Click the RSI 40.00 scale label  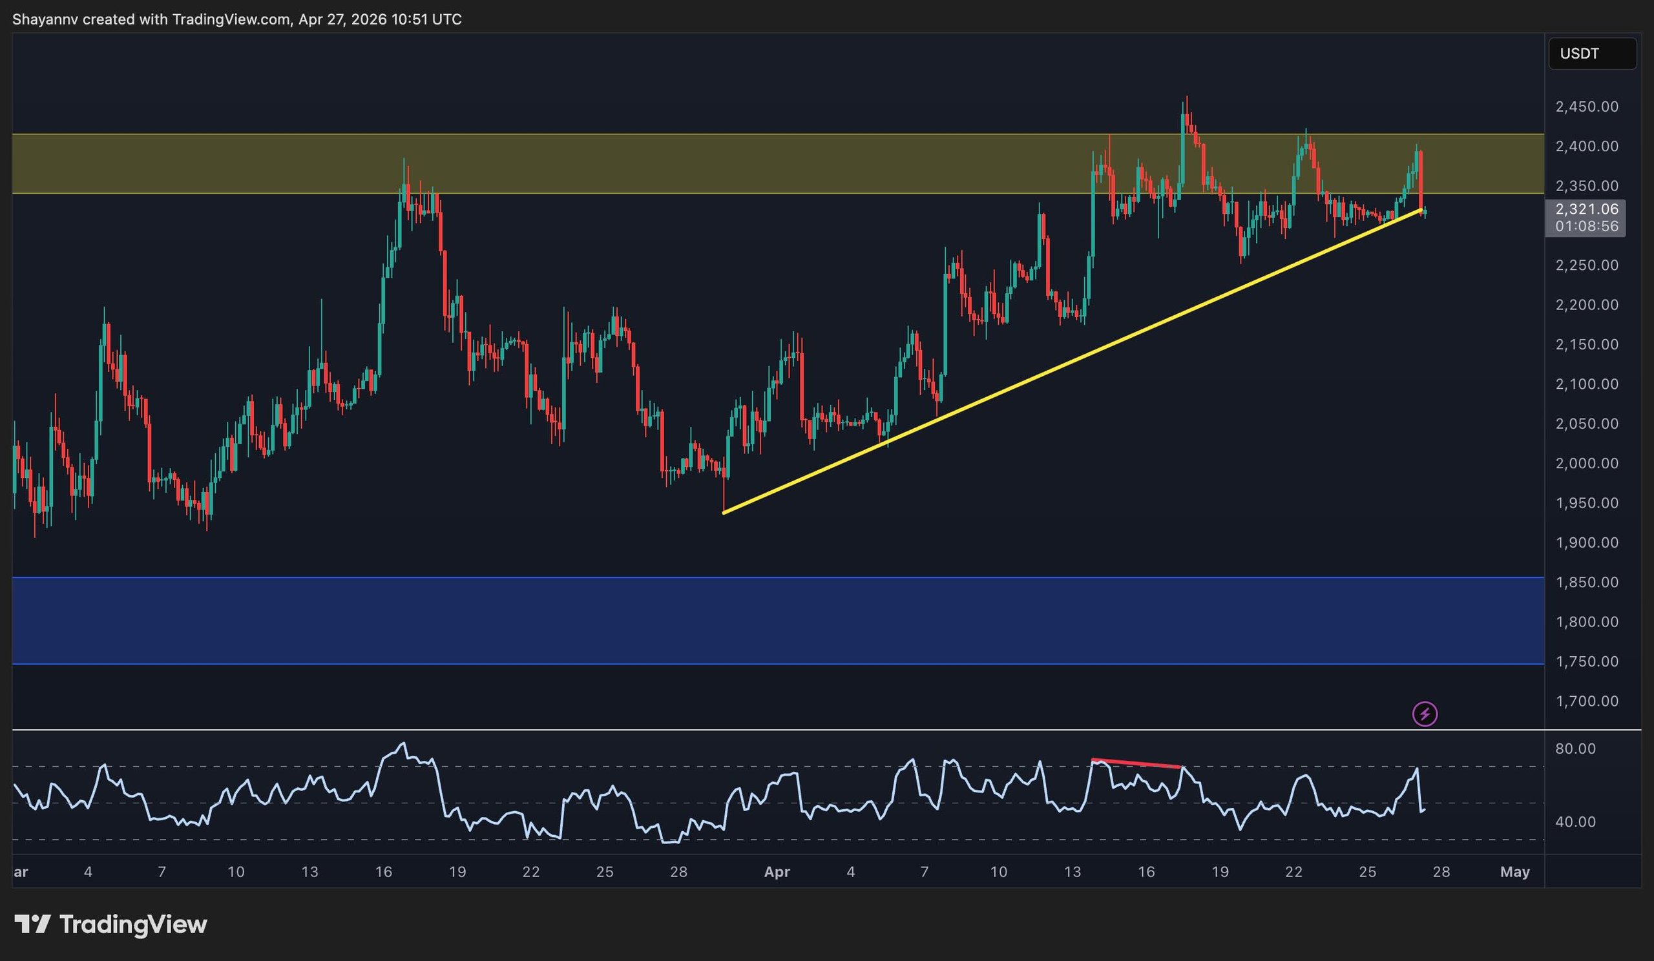[1575, 822]
